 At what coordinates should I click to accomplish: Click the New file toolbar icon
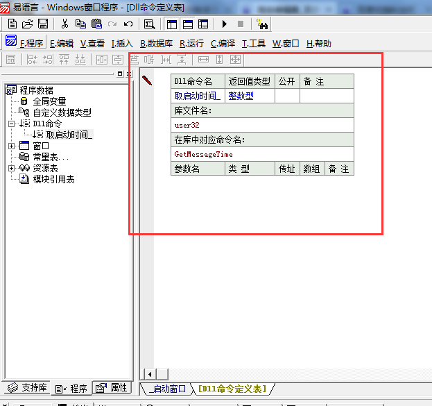click(x=12, y=24)
